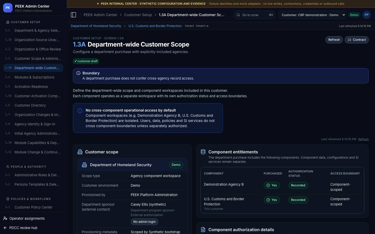Click the search magnifier icon
The height and width of the screenshot is (234, 375).
click(238, 15)
